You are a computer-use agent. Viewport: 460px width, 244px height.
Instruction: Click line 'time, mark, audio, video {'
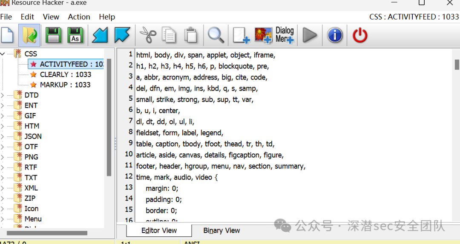pos(177,177)
